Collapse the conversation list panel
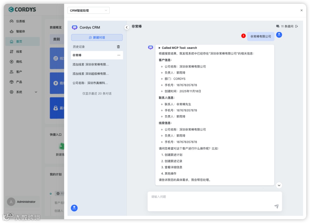Viewport: 310px width, 223px height. [x=127, y=28]
